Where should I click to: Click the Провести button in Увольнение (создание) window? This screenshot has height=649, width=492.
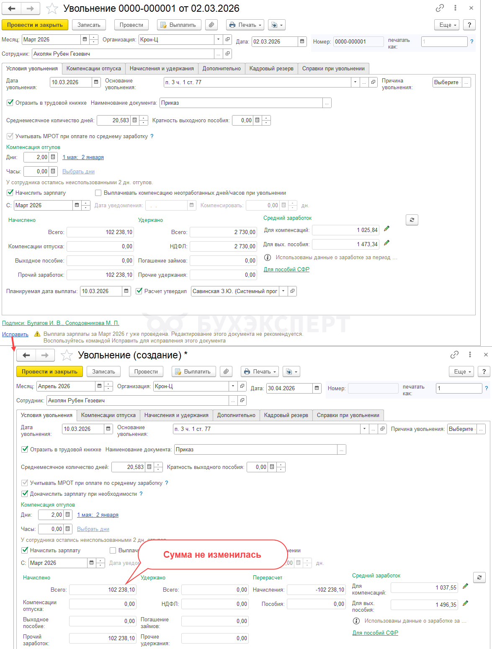(146, 372)
